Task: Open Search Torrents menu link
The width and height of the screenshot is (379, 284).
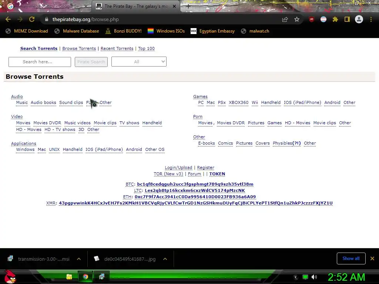Action: point(39,48)
